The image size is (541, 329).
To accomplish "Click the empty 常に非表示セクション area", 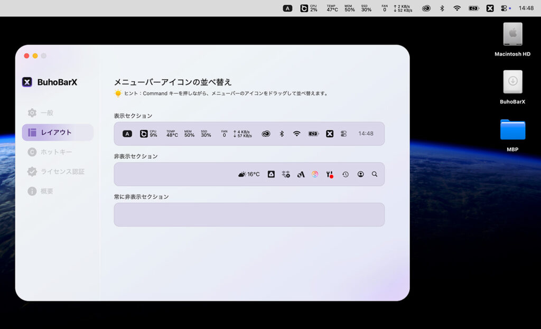I will [x=249, y=214].
